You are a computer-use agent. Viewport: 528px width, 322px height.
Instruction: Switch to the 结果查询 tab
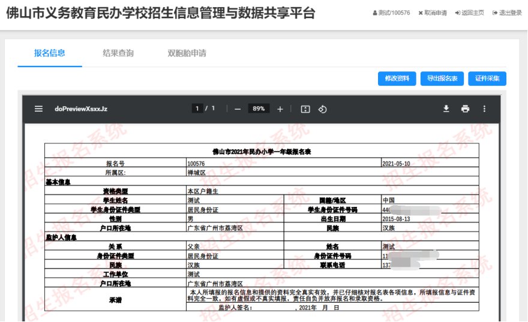click(x=118, y=53)
